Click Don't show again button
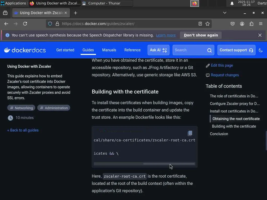 pos(201,35)
